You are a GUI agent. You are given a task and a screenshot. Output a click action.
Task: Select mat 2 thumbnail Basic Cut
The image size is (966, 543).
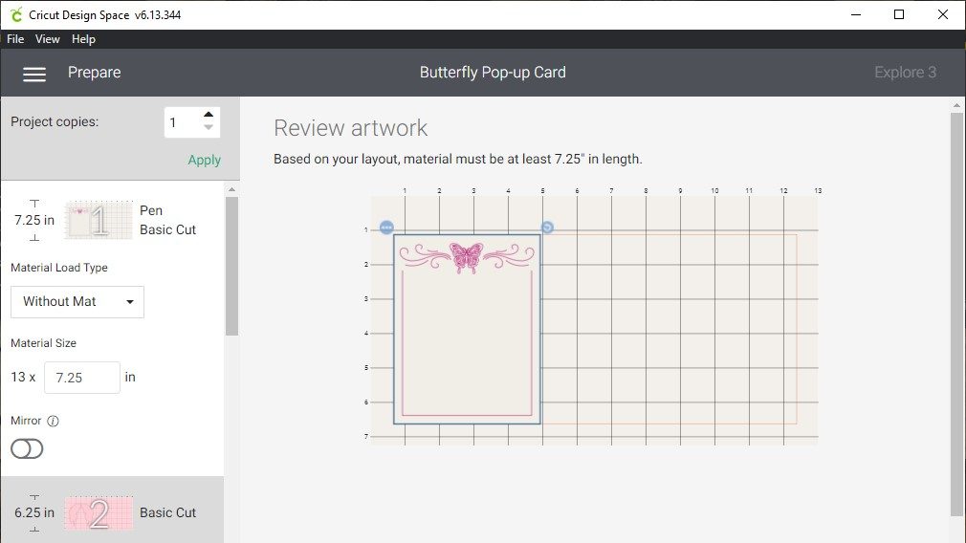(99, 512)
